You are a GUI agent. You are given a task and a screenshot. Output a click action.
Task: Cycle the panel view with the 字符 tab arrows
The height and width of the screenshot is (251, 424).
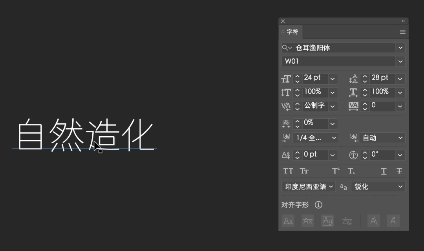pyautogui.click(x=283, y=32)
